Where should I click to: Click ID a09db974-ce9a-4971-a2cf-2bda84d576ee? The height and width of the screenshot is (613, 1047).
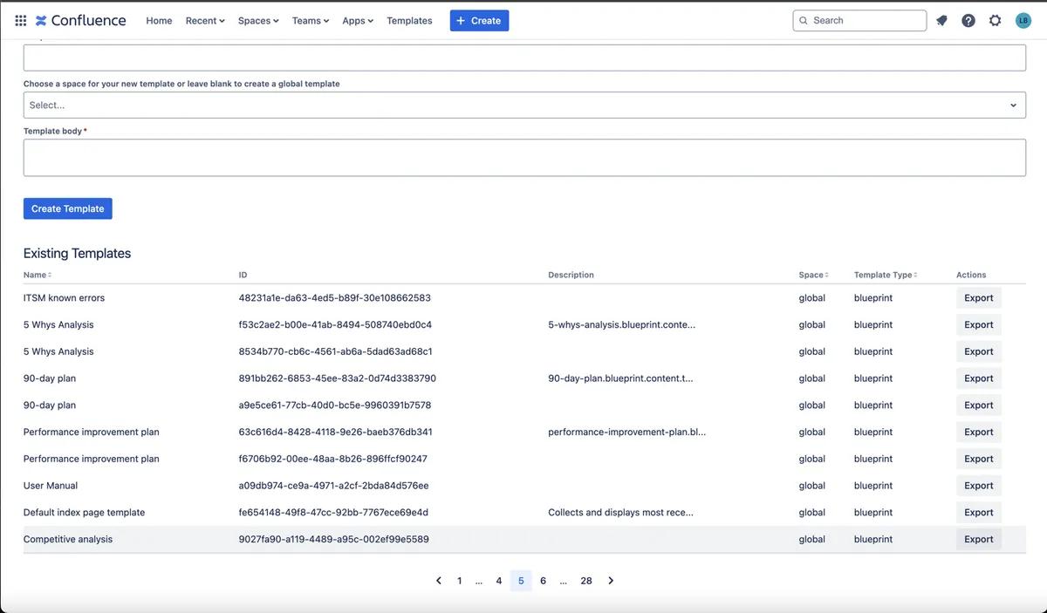tap(334, 486)
